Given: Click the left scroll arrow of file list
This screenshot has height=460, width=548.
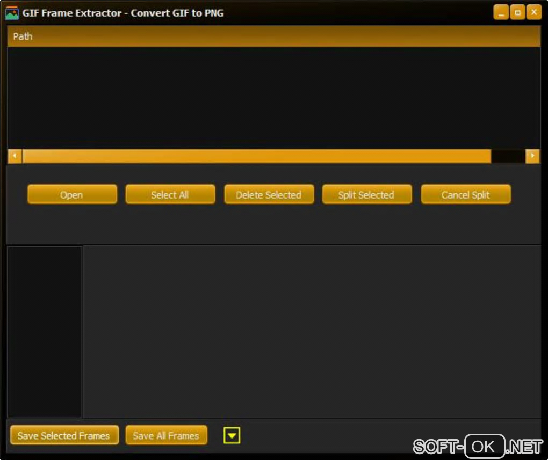Looking at the screenshot, I should click(15, 156).
